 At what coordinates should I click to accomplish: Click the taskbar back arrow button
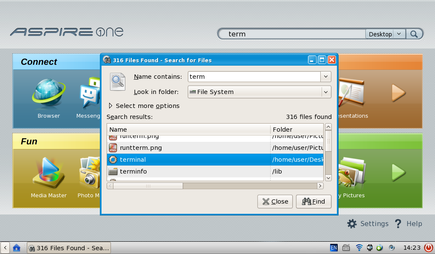5,248
